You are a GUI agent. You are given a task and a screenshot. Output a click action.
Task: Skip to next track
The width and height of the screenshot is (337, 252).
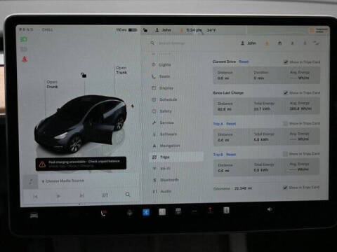(x=82, y=195)
